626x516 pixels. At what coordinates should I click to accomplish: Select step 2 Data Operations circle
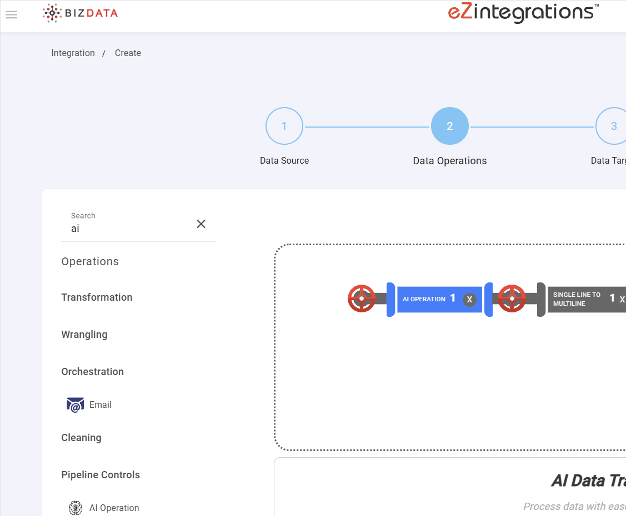450,127
